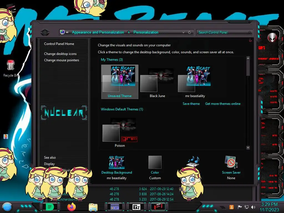Select the mr beastiality theme
Screen dimensions: 284x213
(x=195, y=82)
